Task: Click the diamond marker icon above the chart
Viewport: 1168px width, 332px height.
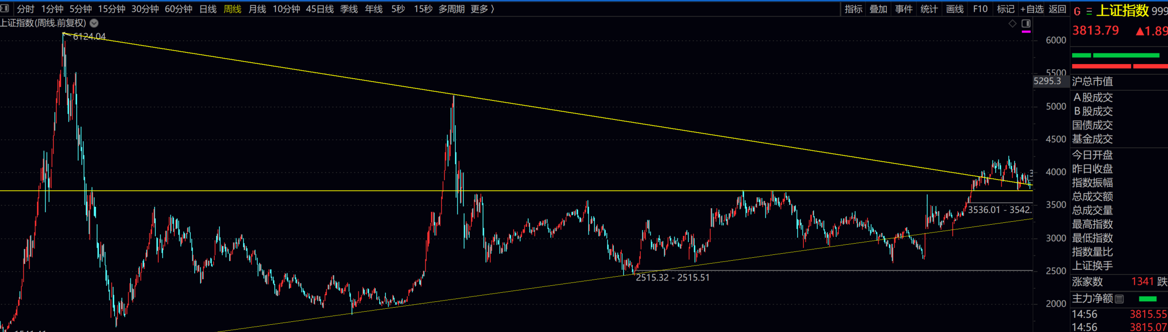Action: coord(1012,23)
